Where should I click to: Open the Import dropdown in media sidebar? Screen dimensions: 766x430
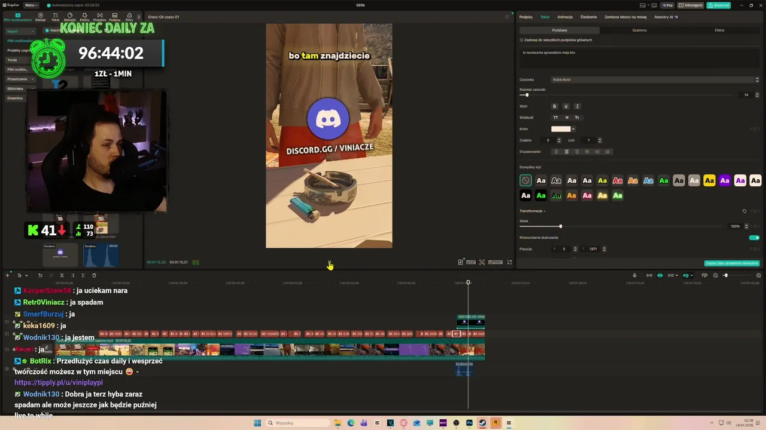click(20, 31)
